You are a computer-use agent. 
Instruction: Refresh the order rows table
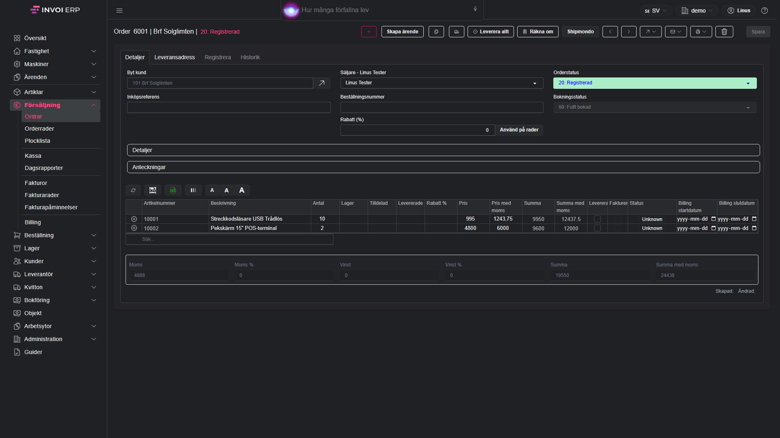point(133,190)
